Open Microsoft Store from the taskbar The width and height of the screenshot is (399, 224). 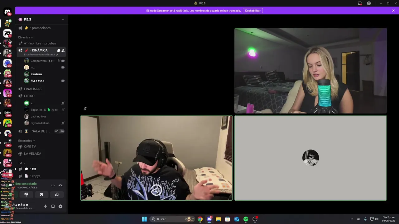pos(228,219)
